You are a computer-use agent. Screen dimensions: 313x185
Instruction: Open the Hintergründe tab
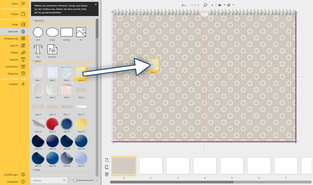point(23,39)
